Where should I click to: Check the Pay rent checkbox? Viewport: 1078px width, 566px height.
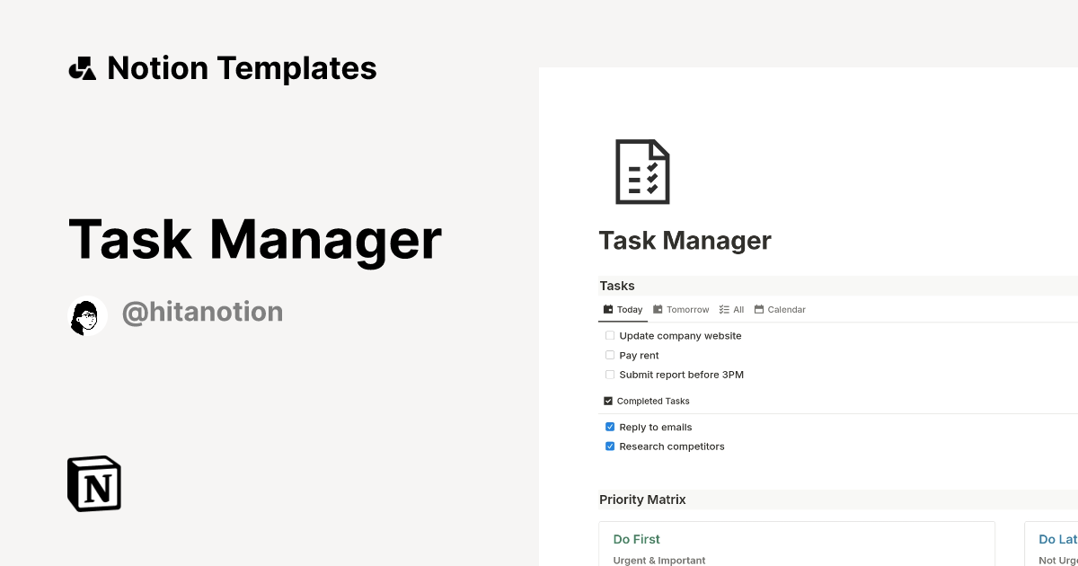click(610, 355)
